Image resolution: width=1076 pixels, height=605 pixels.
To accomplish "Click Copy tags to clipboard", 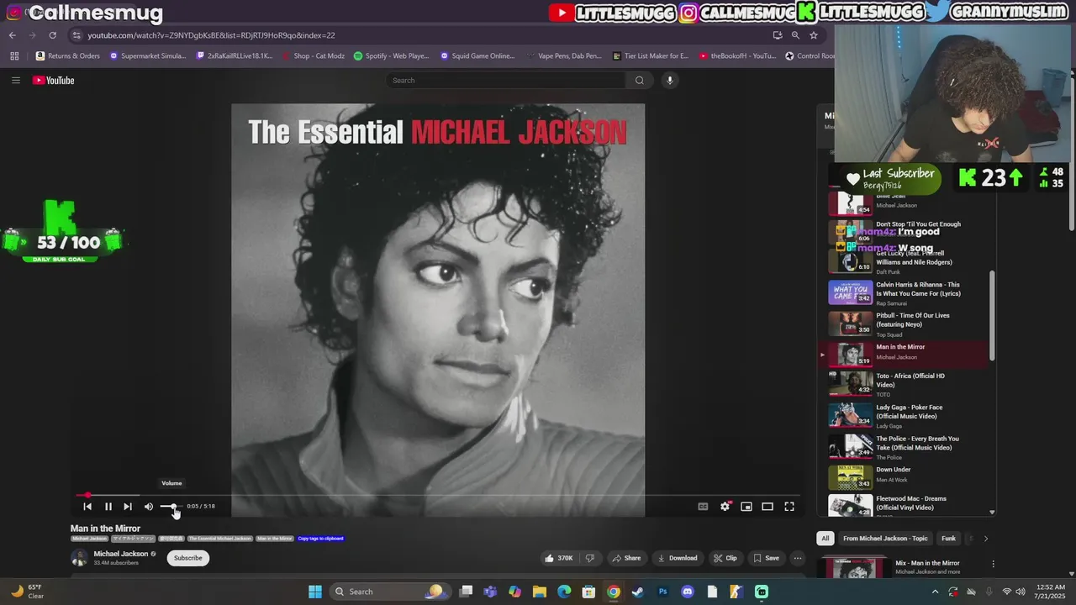I will click(x=320, y=539).
